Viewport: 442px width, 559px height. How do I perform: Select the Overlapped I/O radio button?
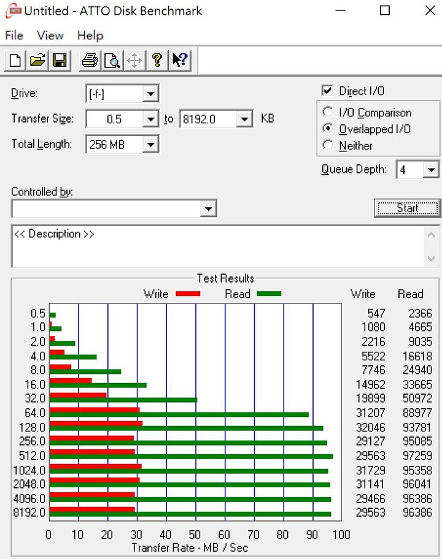(x=327, y=128)
